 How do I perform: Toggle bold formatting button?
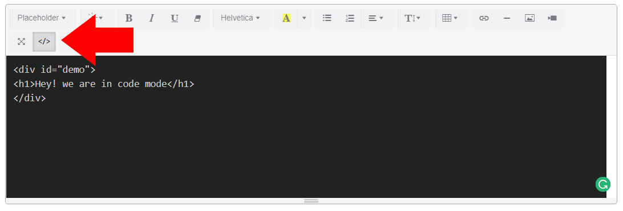pos(129,18)
